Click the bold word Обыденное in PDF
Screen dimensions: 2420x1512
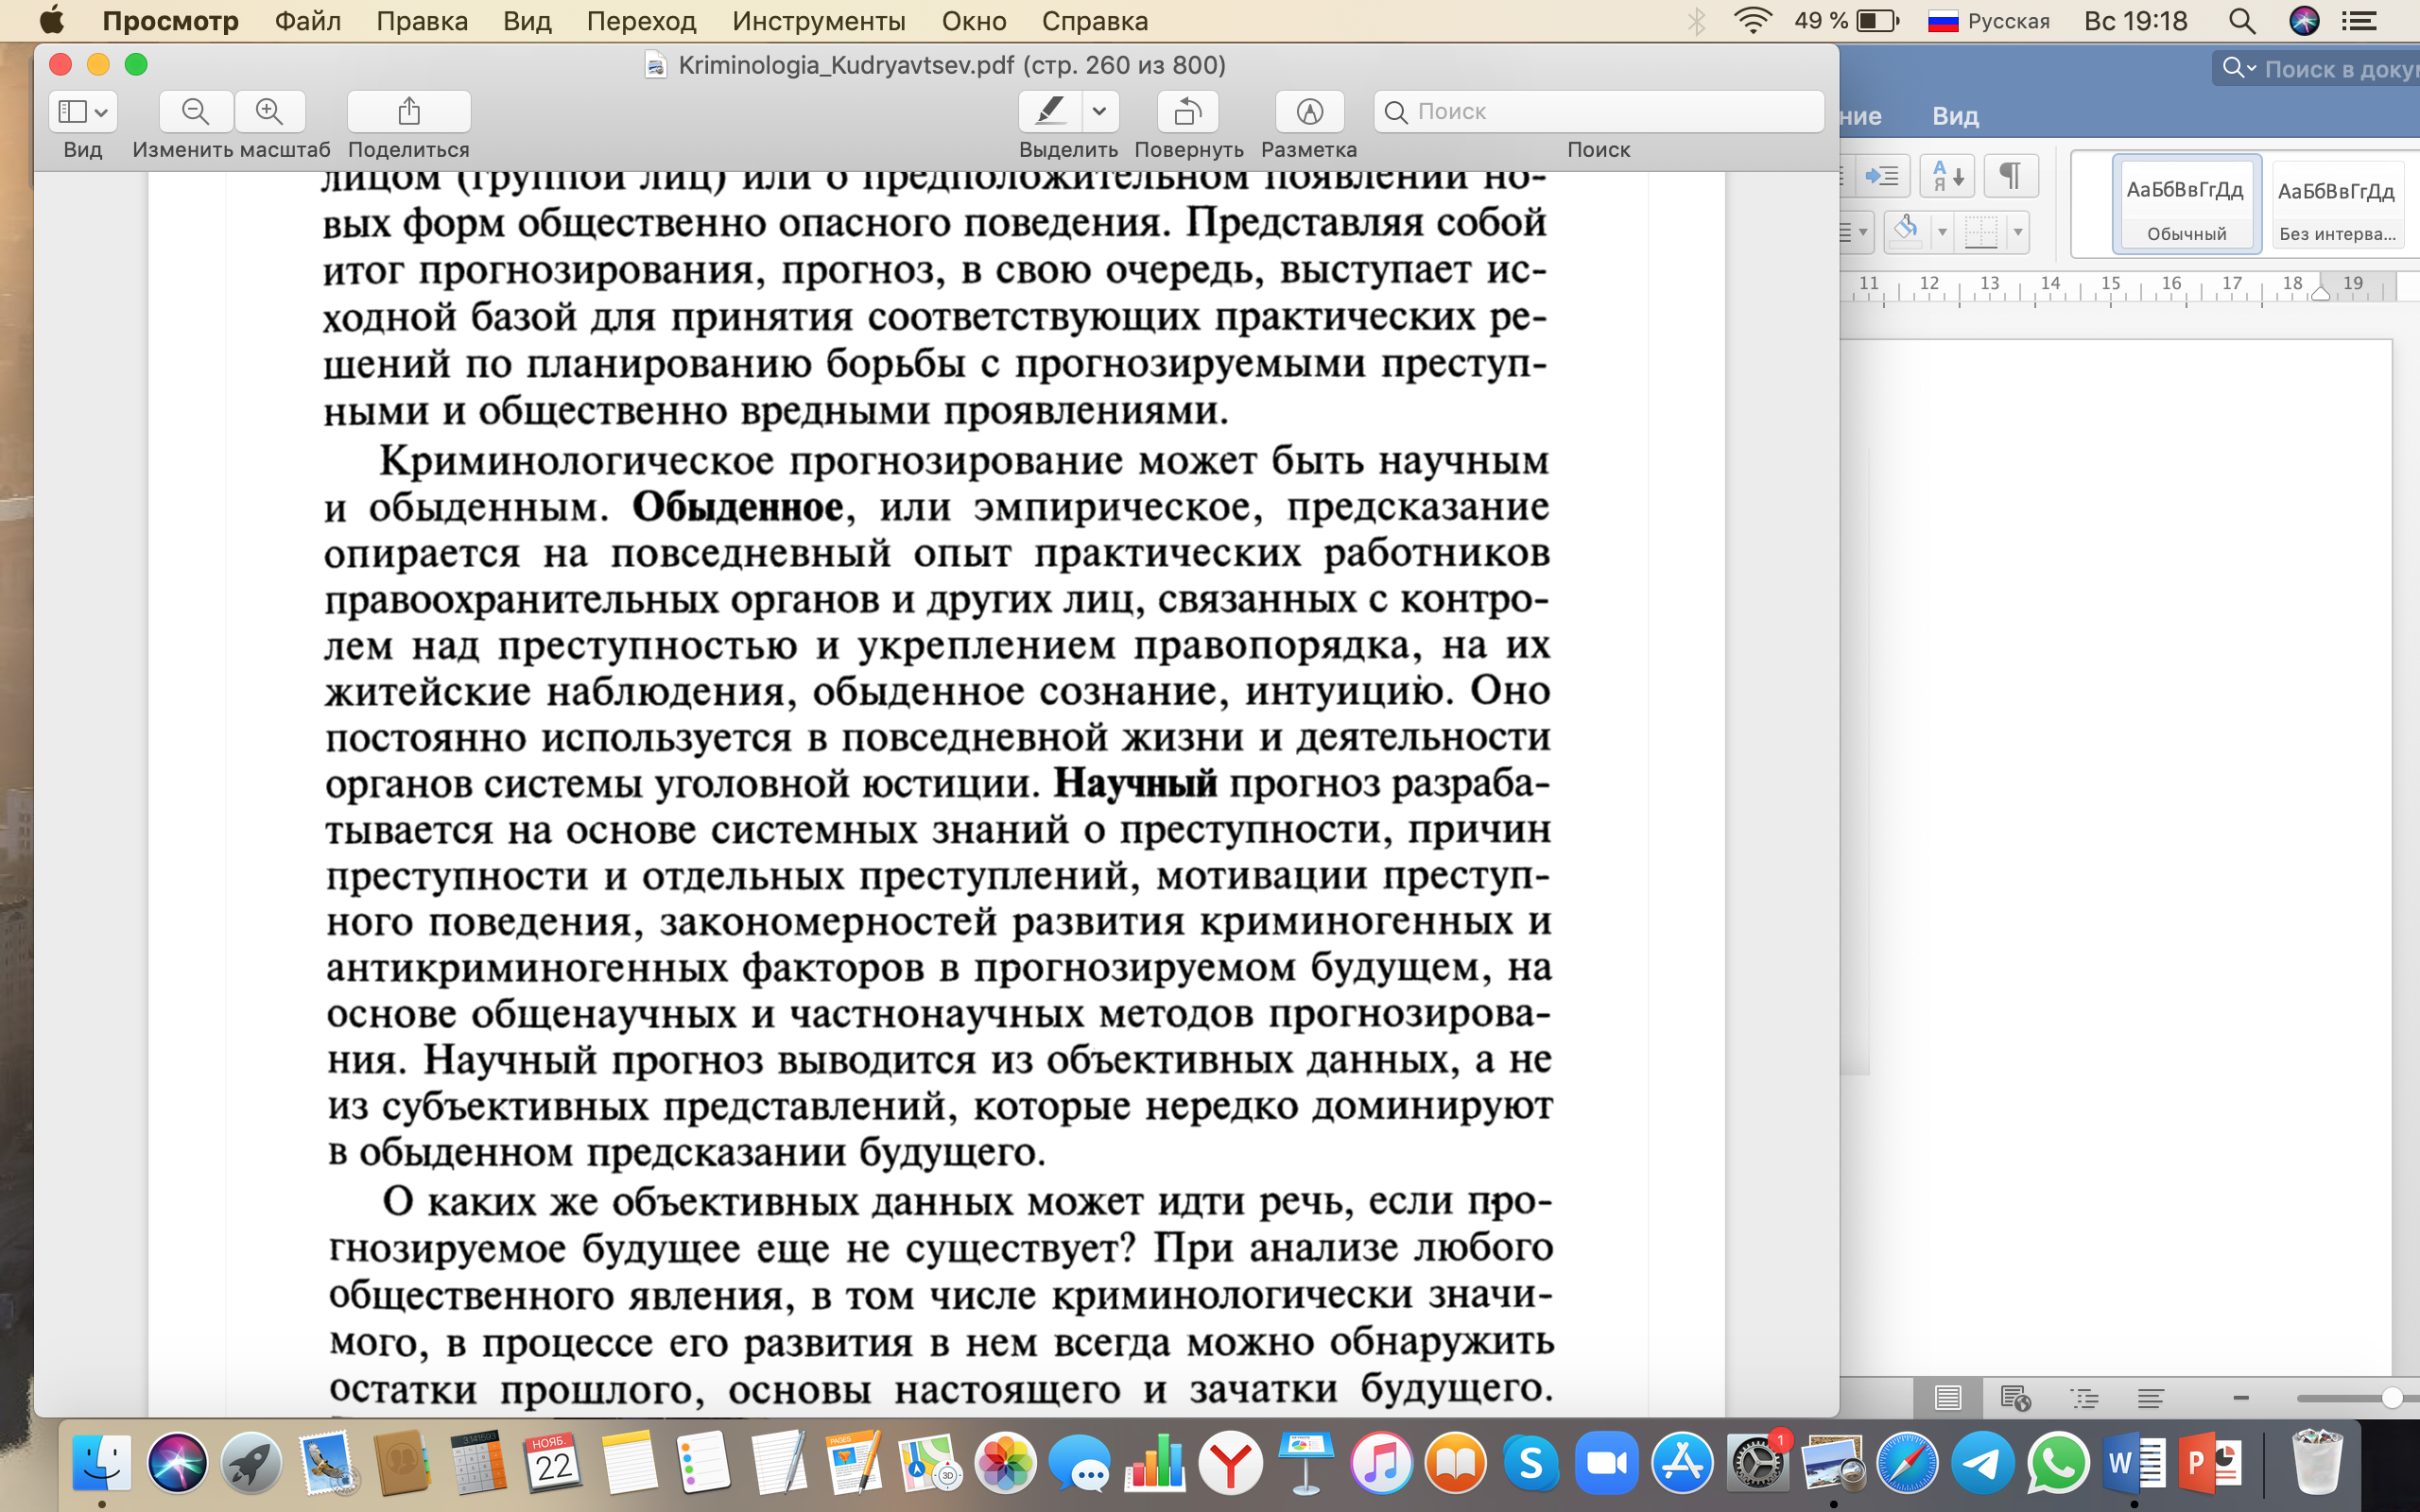(737, 507)
